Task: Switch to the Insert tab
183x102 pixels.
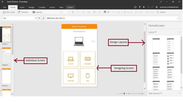Action: 22,7
